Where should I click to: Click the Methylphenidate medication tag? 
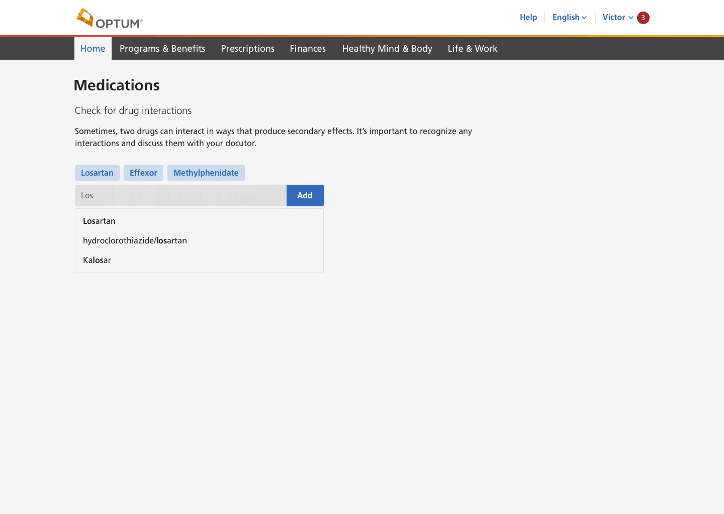click(x=206, y=173)
